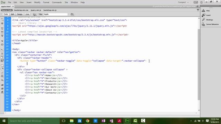Screen dimensions: 221x124
Task: Click the <title>Apple</title> code line
Action: pyautogui.click(x=25, y=41)
